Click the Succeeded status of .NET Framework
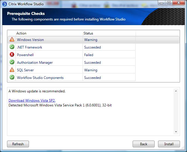 point(93,47)
